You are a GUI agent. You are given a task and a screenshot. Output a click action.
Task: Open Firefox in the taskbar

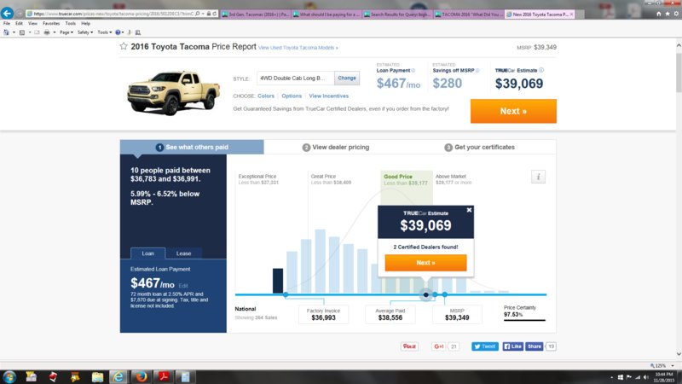tap(141, 376)
